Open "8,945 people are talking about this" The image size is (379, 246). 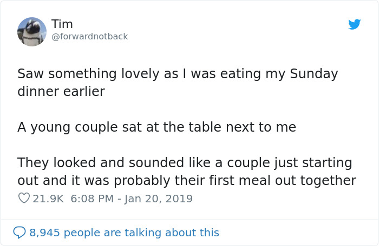[x=124, y=233]
